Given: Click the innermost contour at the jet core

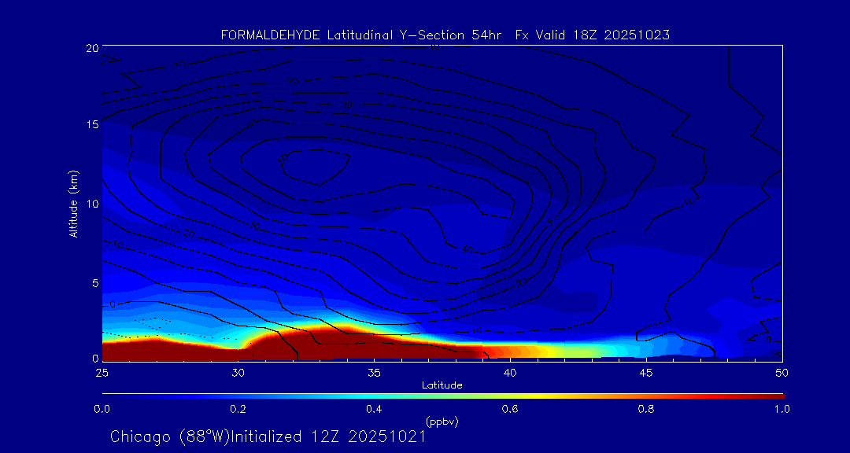Looking at the screenshot, I should [x=295, y=167].
